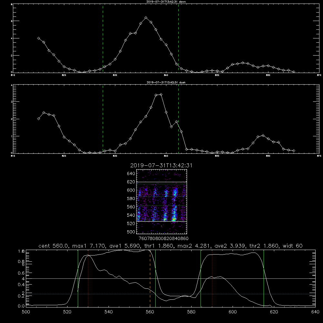
Task: Click the 'thr1 1.860' value in the bottom title
Action: click(158, 246)
